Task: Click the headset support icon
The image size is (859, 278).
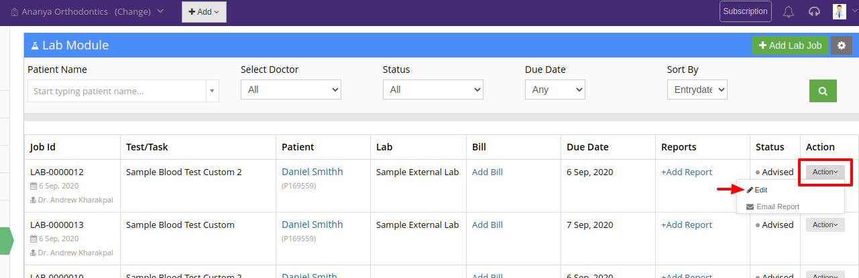Action: pos(815,11)
